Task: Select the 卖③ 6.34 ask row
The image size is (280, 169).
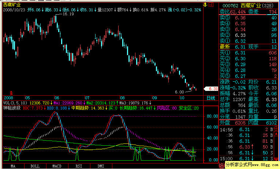Action: click(248, 30)
